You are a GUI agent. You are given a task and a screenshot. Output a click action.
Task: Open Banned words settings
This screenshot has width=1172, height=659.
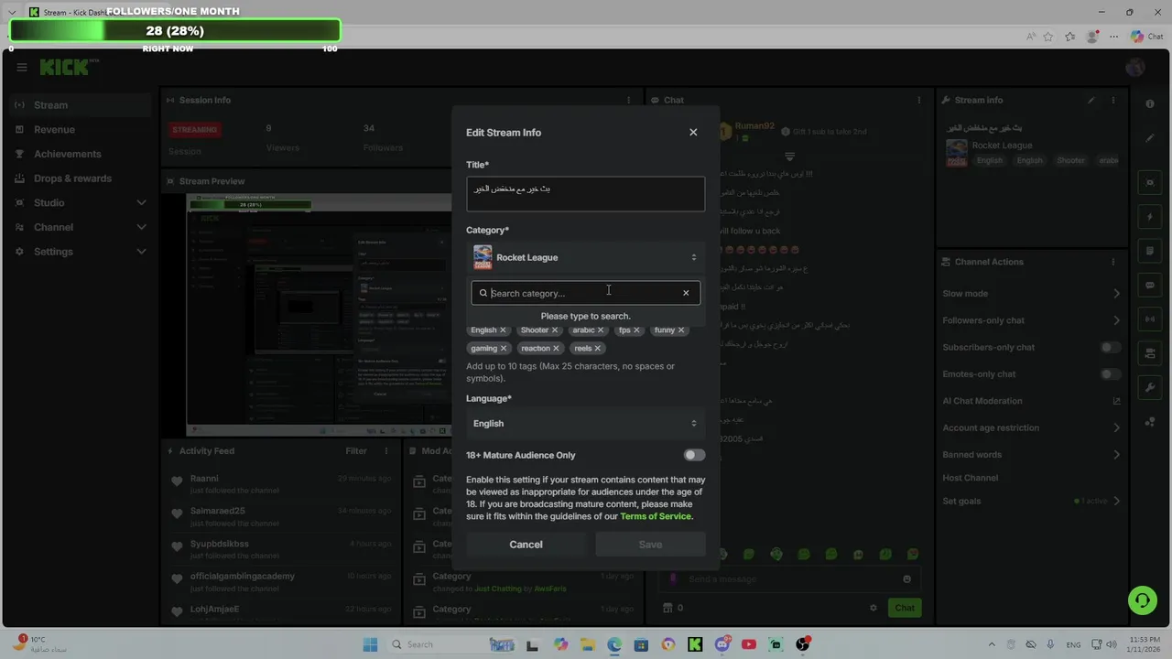click(x=1032, y=455)
